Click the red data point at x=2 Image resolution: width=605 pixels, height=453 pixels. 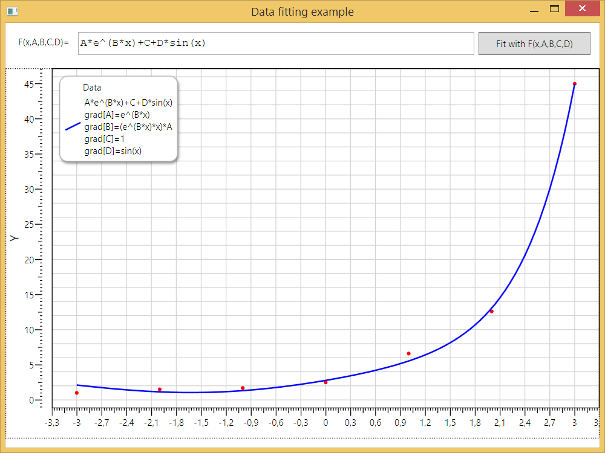pos(492,312)
